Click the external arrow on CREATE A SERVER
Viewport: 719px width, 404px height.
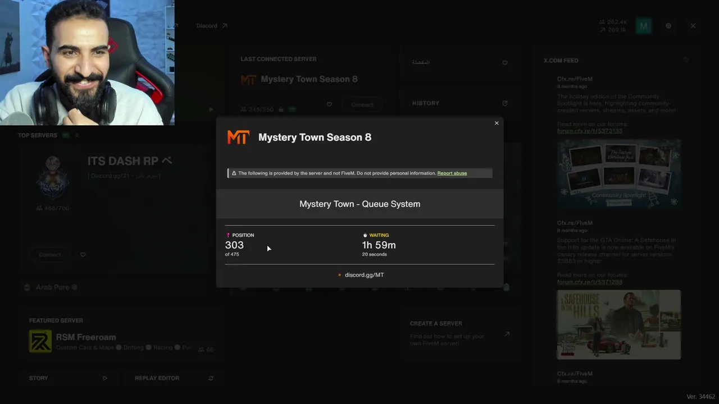tap(507, 334)
